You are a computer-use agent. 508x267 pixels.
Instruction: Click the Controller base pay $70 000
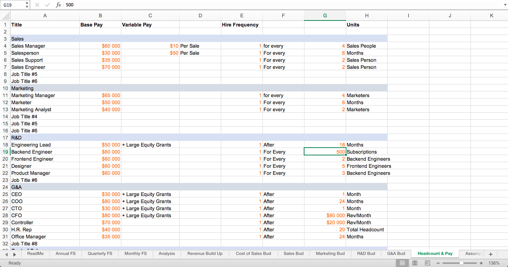pos(101,222)
